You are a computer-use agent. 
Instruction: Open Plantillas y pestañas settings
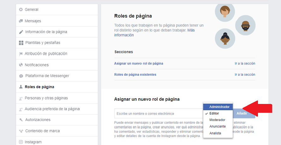tap(57, 43)
